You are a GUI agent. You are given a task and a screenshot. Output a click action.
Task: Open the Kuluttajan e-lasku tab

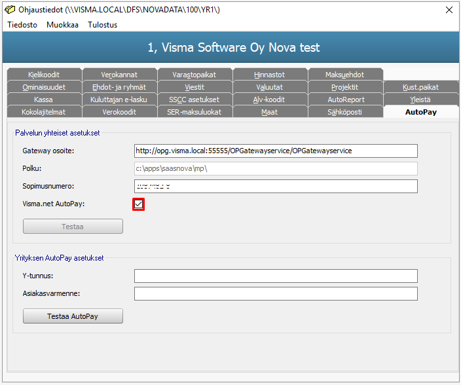point(119,100)
